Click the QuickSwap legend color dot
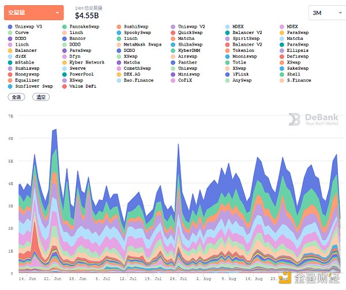 tap(173, 33)
